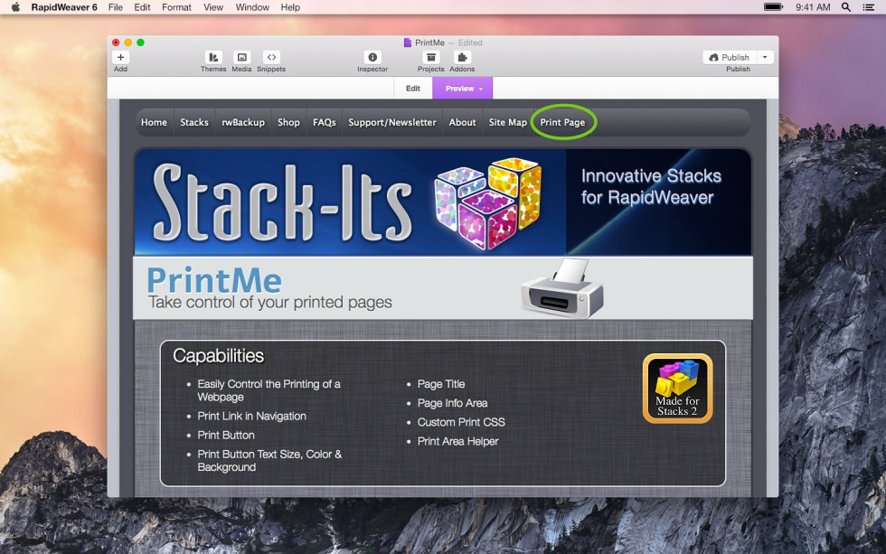This screenshot has height=554, width=886.
Task: Click the Publish button
Action: 730,57
